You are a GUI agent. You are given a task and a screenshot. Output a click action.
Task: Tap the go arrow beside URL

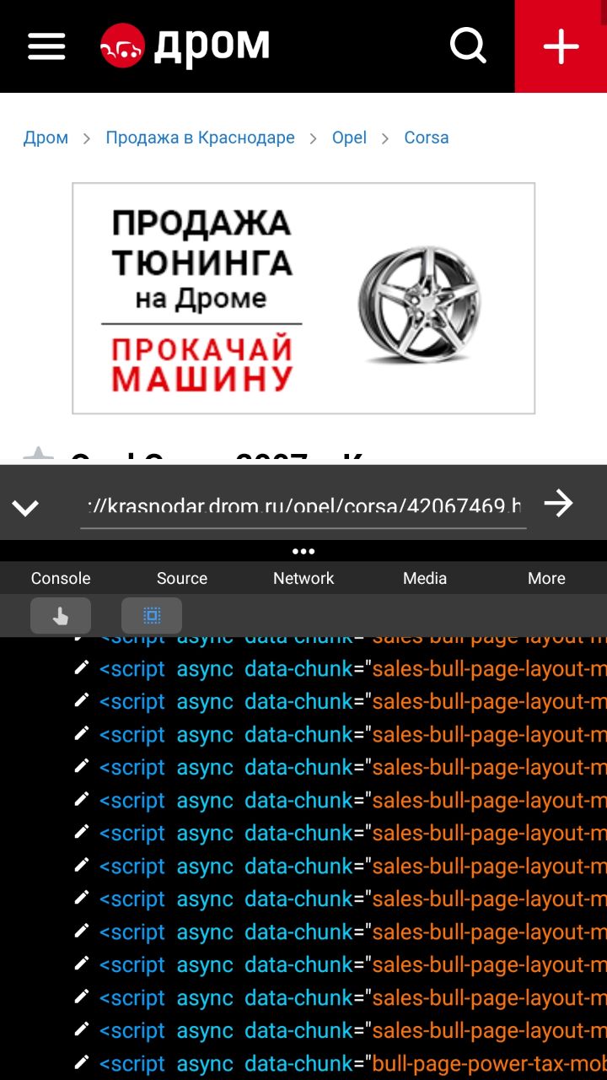click(x=558, y=504)
